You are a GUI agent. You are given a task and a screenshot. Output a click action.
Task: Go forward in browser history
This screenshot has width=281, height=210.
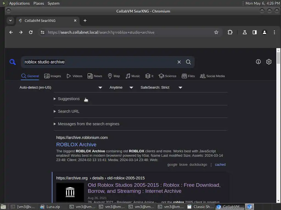[21, 32]
